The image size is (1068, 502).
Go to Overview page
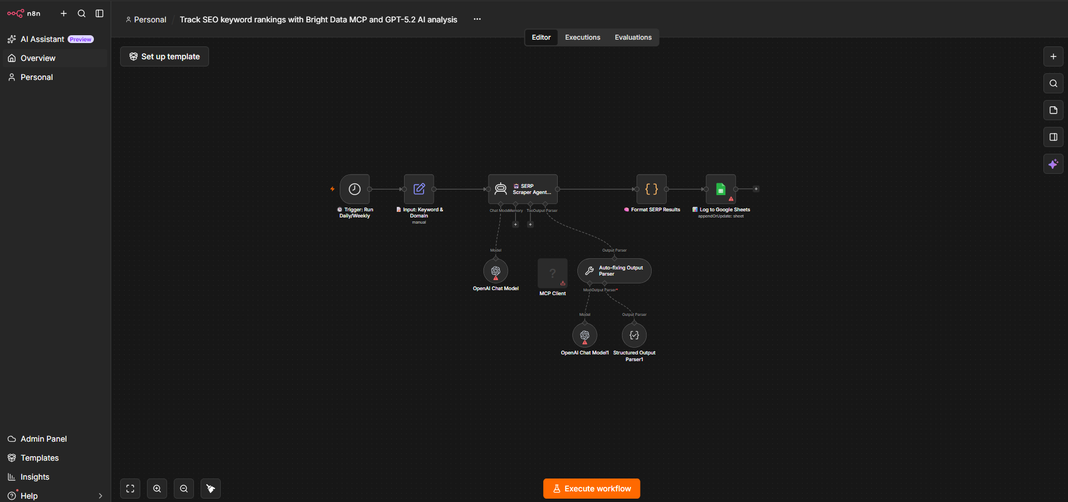click(55, 58)
